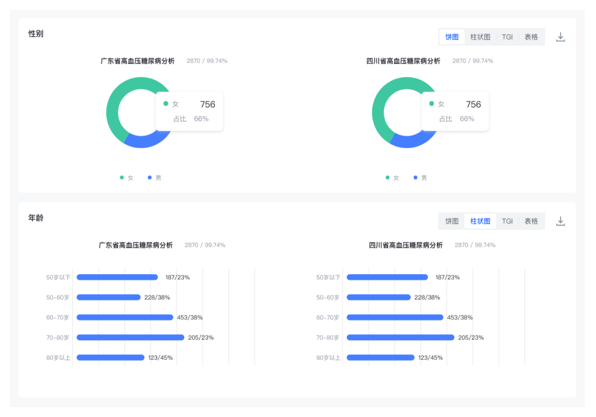Switch 年龄 section to TGI view
596x417 pixels.
(507, 221)
